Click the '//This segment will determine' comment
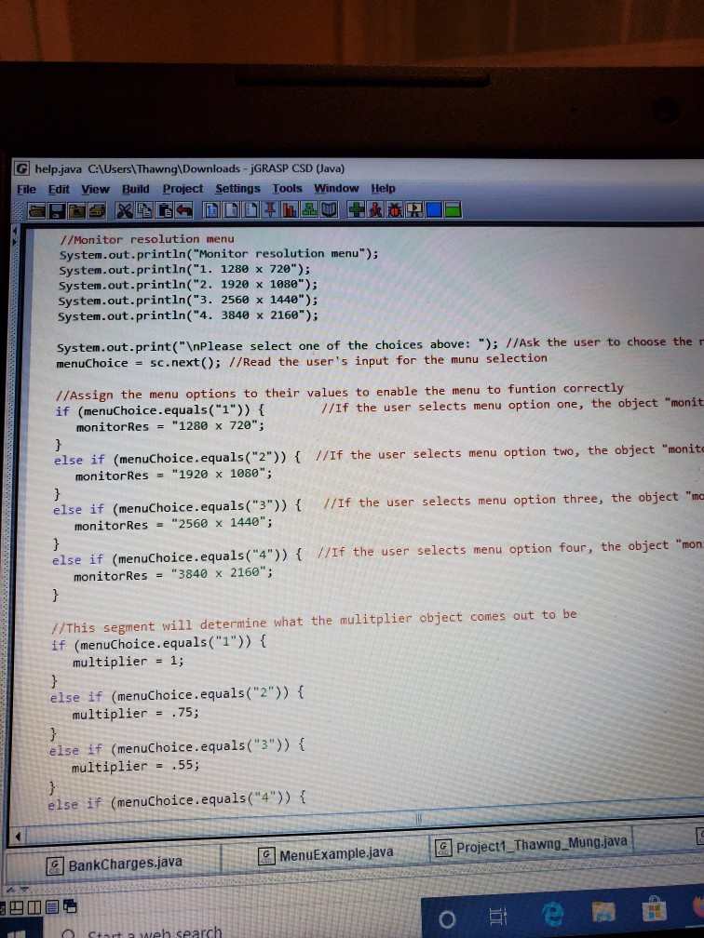This screenshot has height=938, width=704. coord(314,623)
